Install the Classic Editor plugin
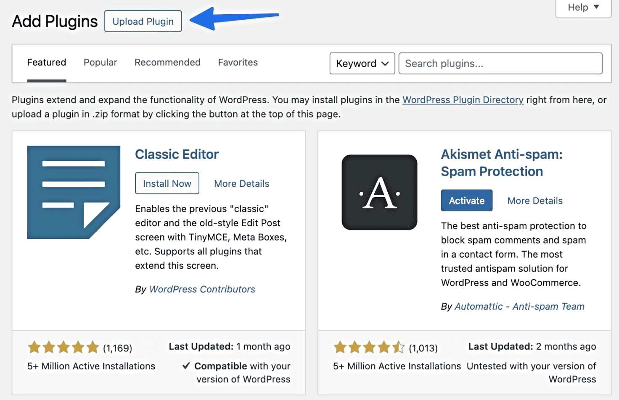The width and height of the screenshot is (619, 400). tap(167, 183)
